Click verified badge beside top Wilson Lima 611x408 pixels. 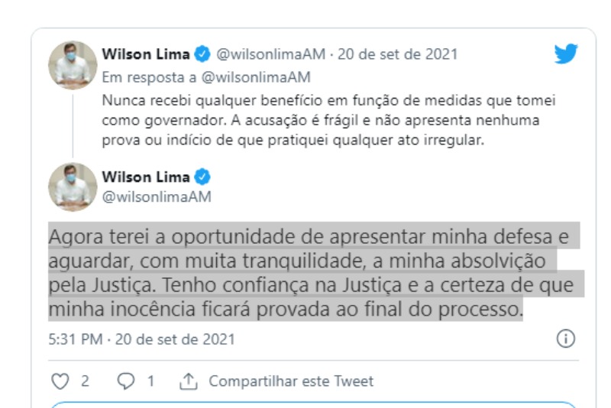[x=202, y=53]
